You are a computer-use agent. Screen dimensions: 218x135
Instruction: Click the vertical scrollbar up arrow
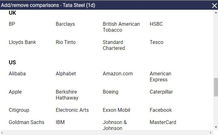(x=216, y=13)
